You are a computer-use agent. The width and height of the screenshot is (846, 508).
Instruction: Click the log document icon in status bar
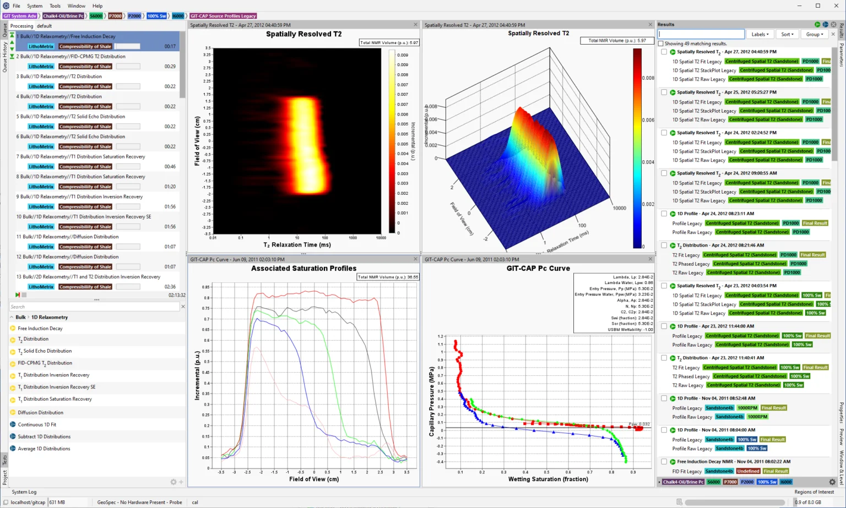pyautogui.click(x=679, y=502)
